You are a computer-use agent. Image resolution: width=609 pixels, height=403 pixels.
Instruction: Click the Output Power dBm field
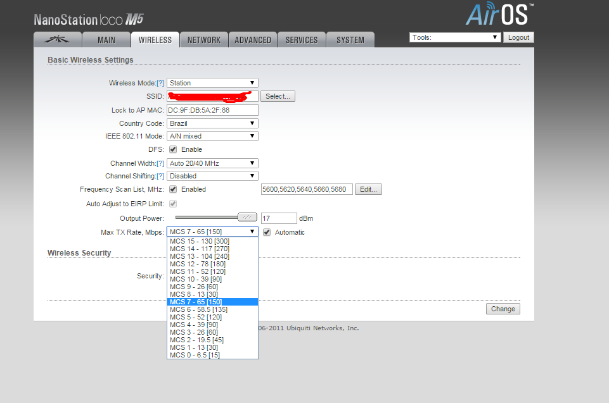tap(279, 218)
